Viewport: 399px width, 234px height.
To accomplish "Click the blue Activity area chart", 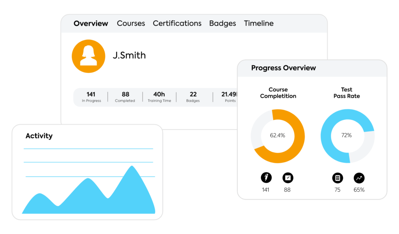I will coord(88,190).
